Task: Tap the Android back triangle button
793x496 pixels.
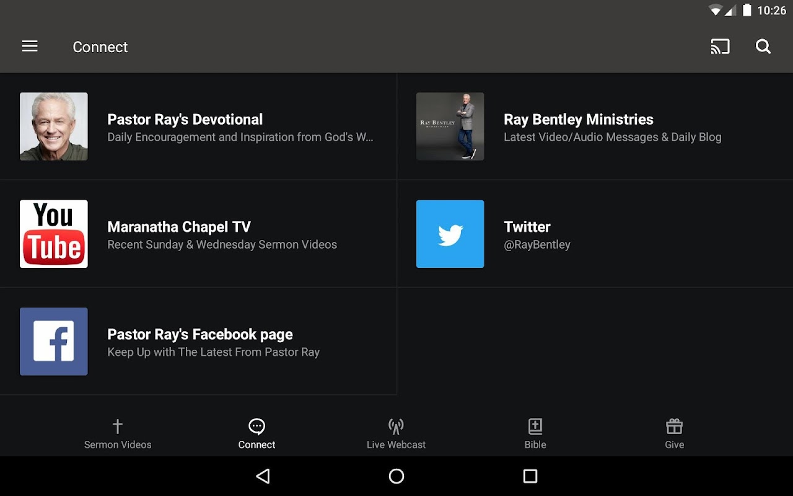Action: (x=263, y=476)
